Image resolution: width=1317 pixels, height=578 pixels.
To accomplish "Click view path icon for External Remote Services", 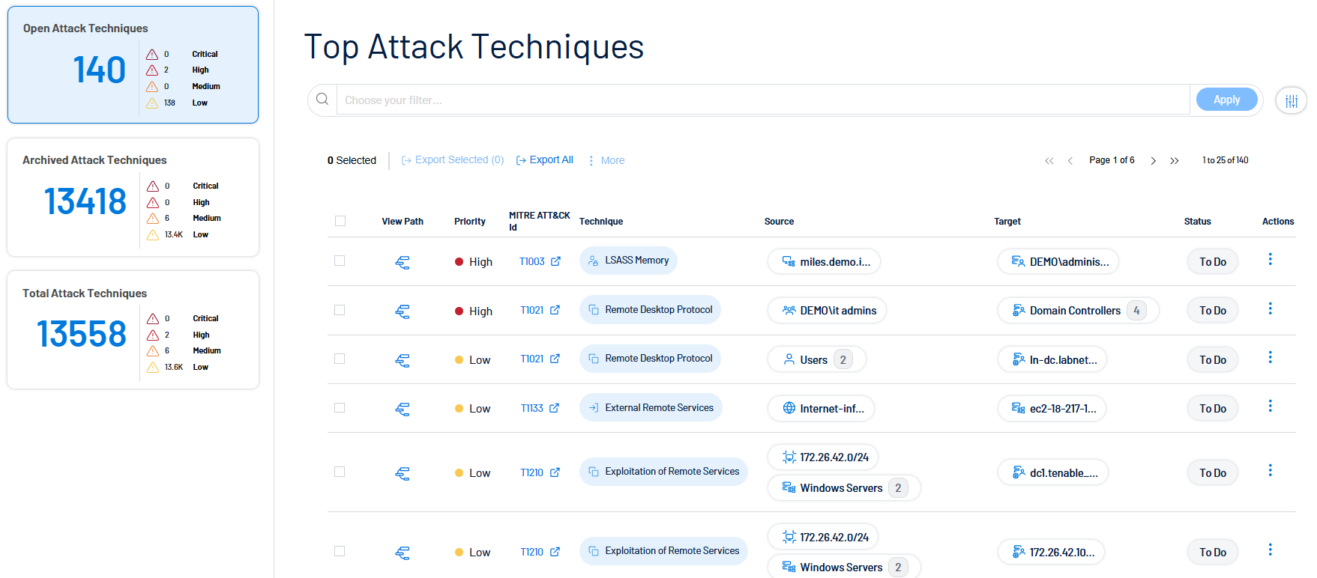I will 403,409.
